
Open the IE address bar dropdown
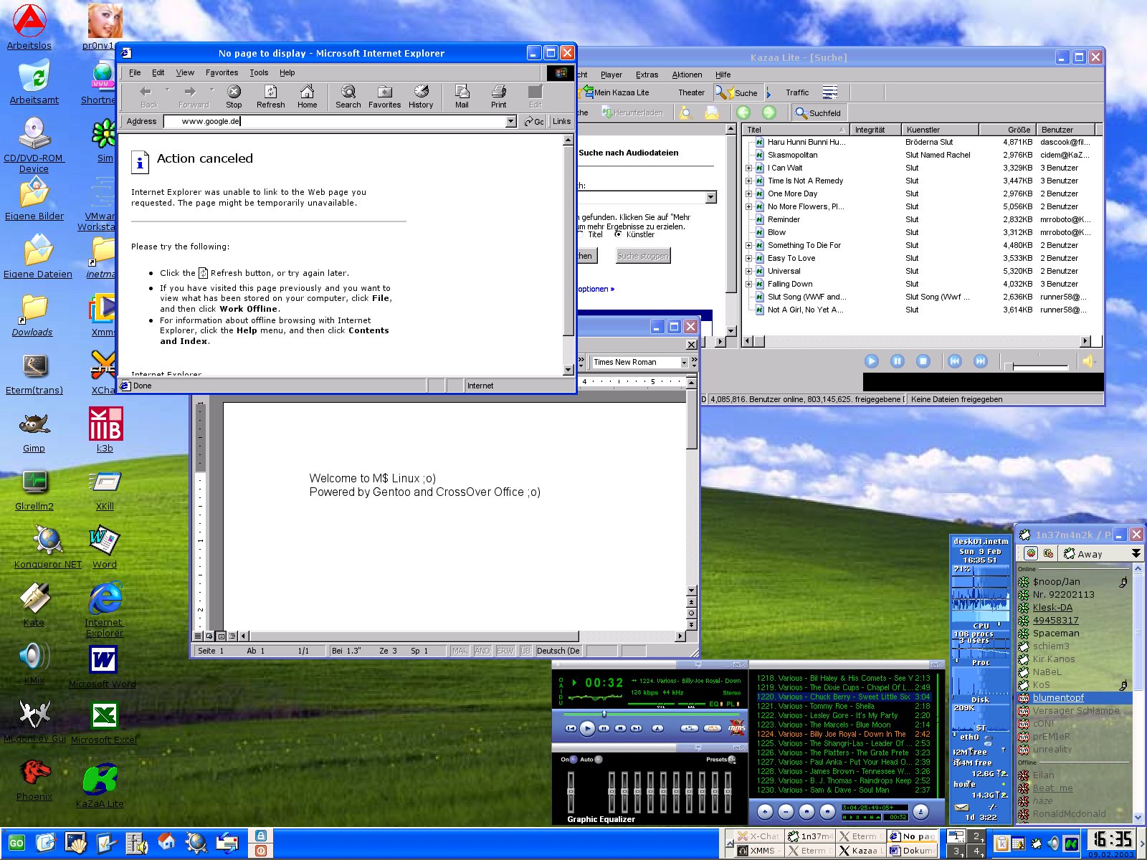pyautogui.click(x=510, y=122)
